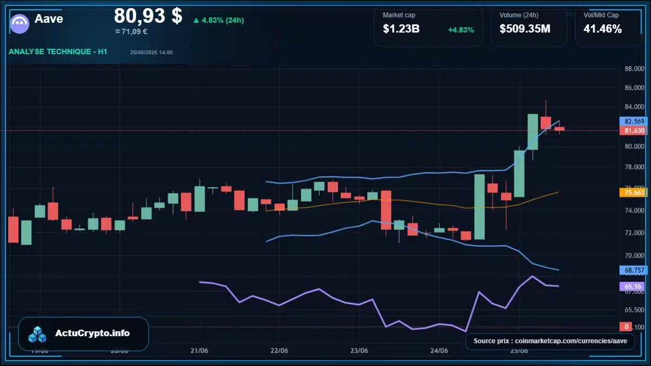Click the 80.000 price axis label
This screenshot has height=366, width=651.
click(x=634, y=146)
